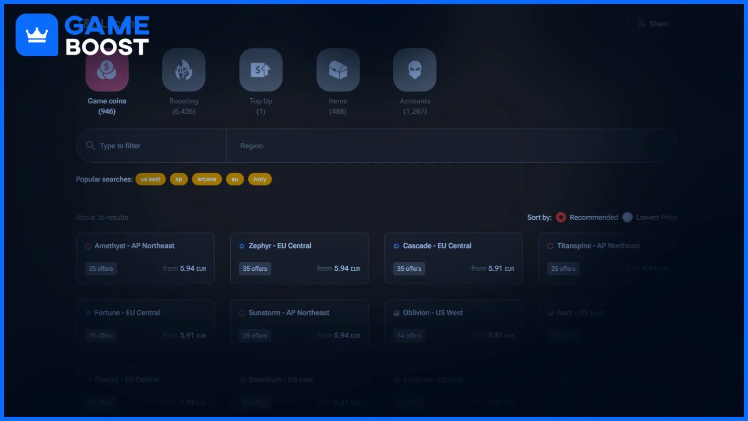Select the Recommended sort option
Screen dimensions: 748x421
click(587, 217)
